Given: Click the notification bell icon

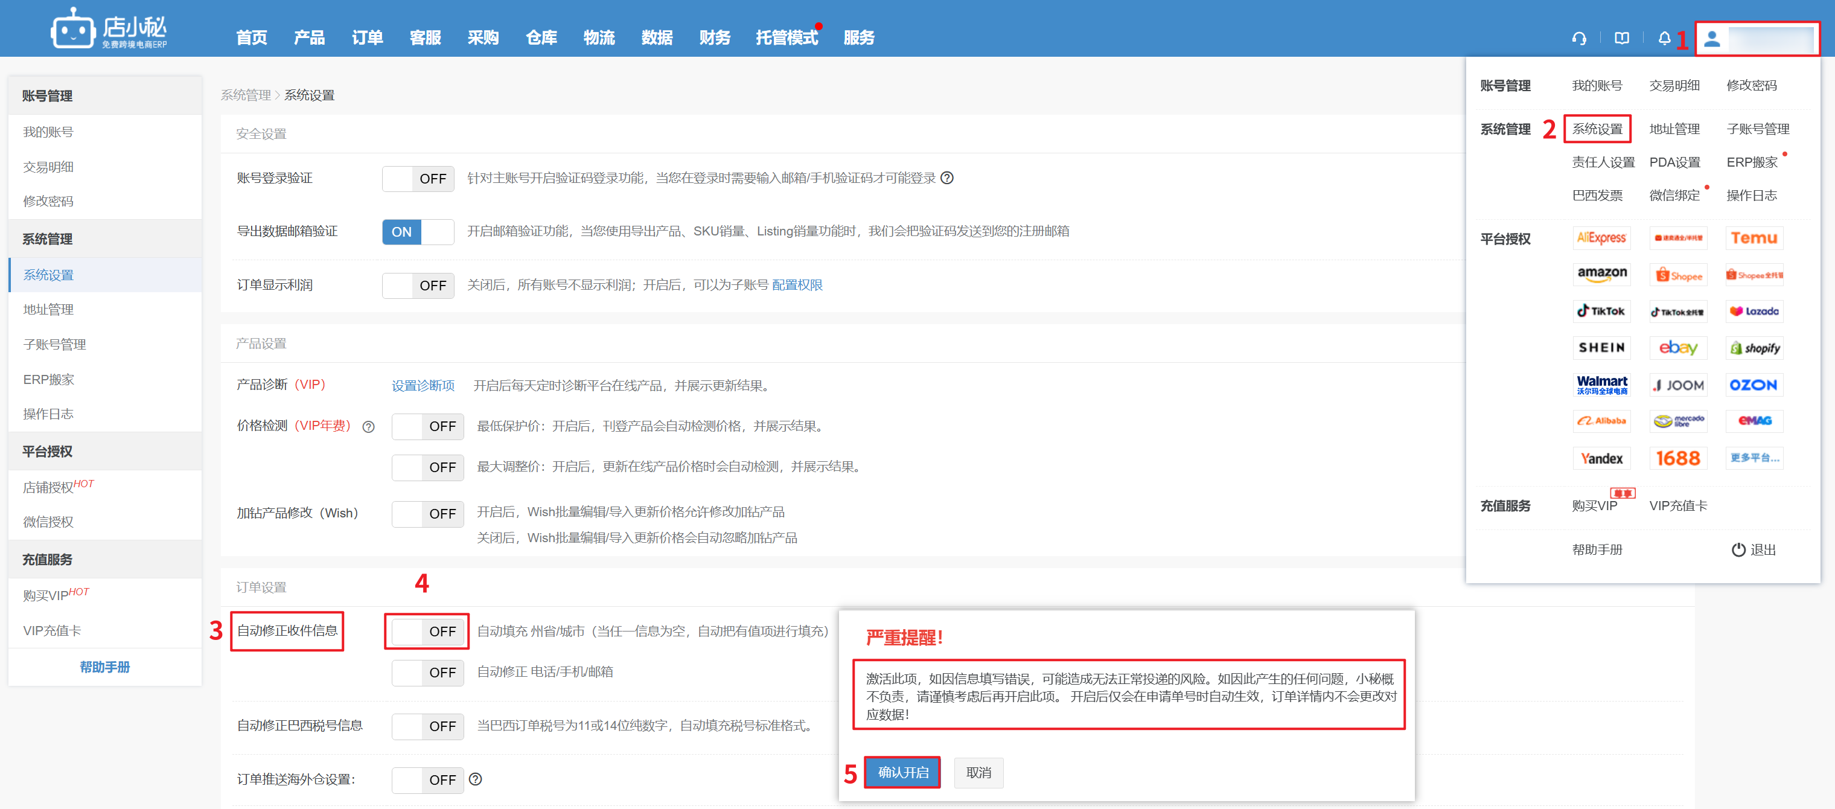Looking at the screenshot, I should click(1664, 39).
